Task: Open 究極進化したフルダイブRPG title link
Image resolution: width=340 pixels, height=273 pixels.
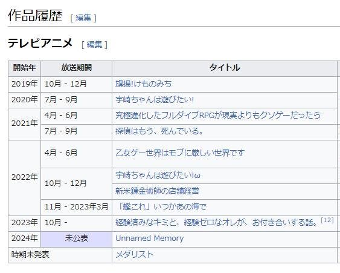Action: (x=218, y=116)
